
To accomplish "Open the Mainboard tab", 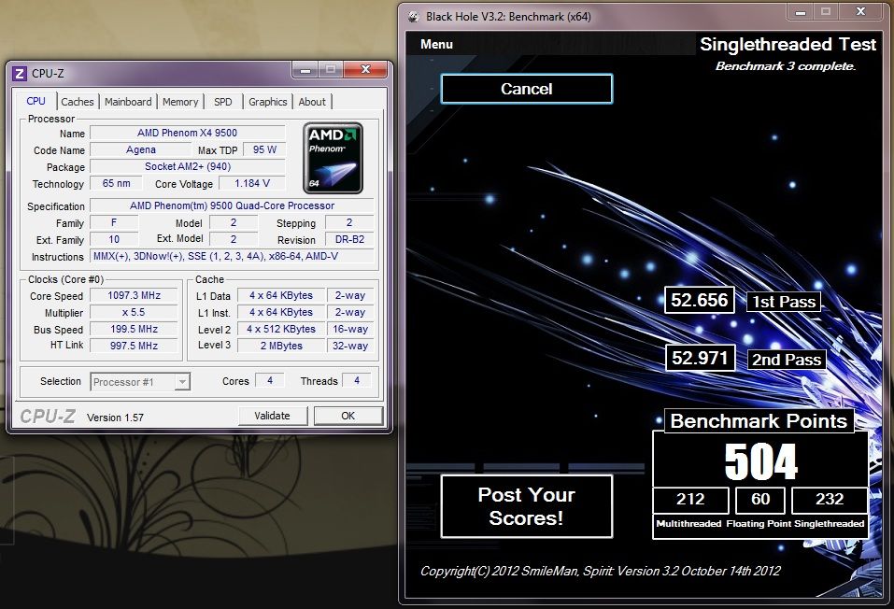I will click(128, 102).
